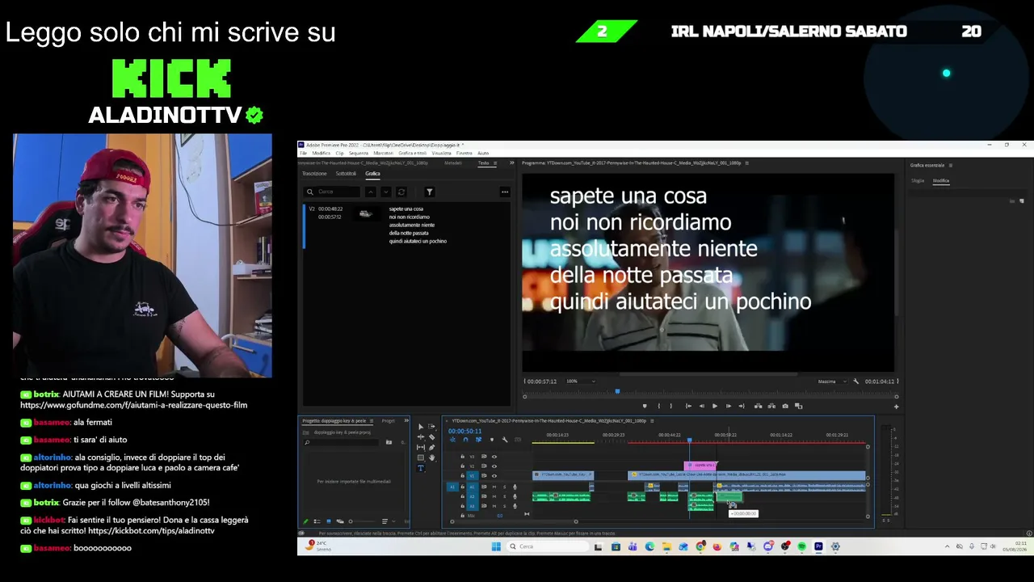Click the taskbar Cerca search box
The width and height of the screenshot is (1034, 582).
549,546
